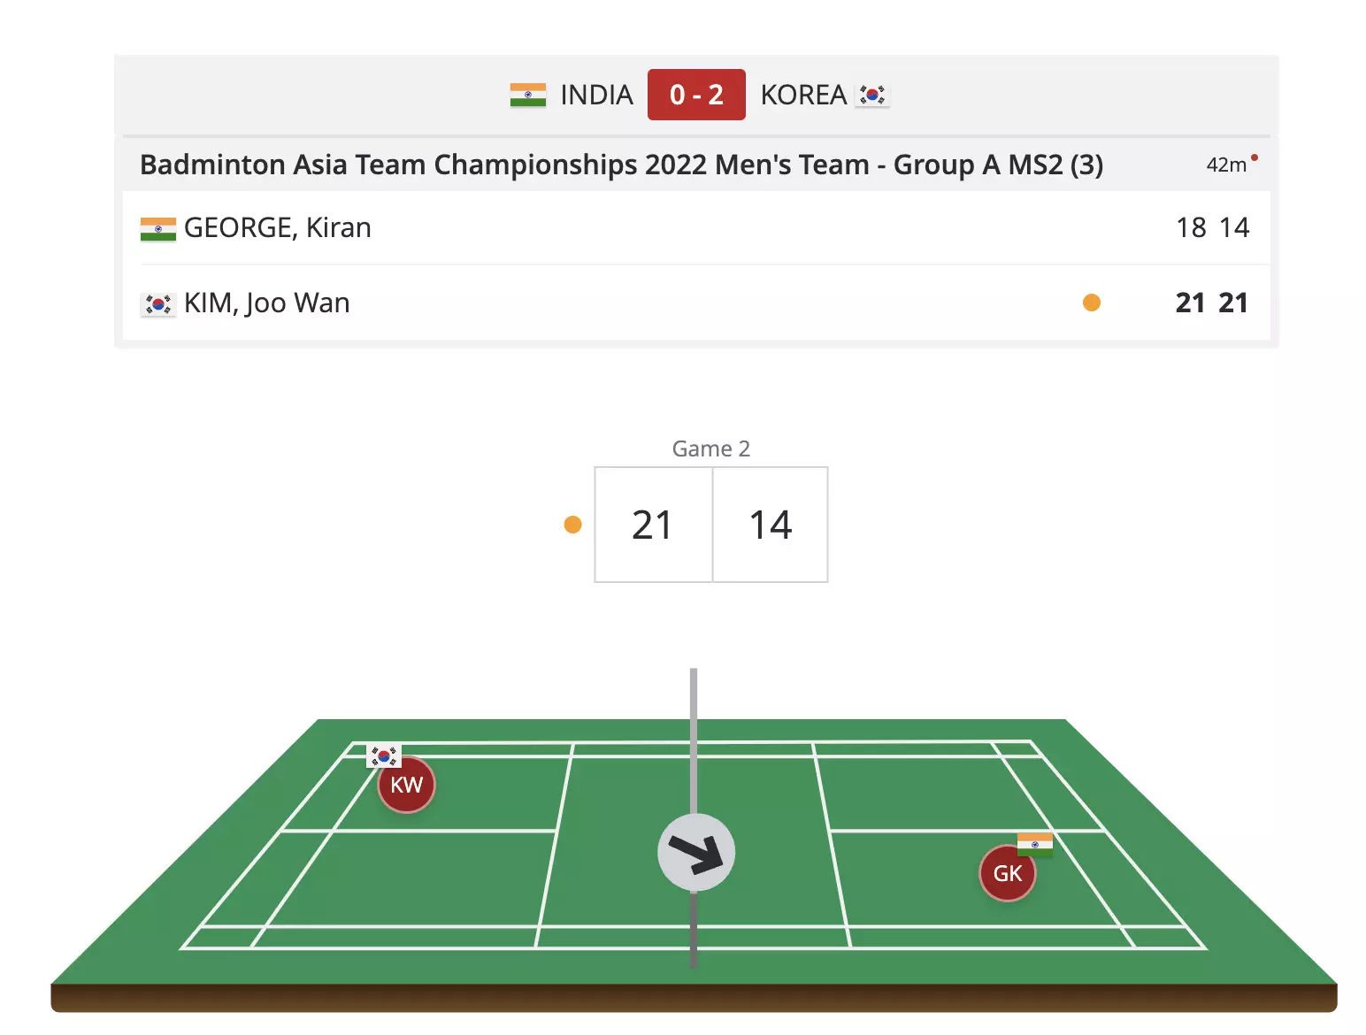Open KIM, Joo Wan player name
The image size is (1366, 1035).
click(x=266, y=303)
